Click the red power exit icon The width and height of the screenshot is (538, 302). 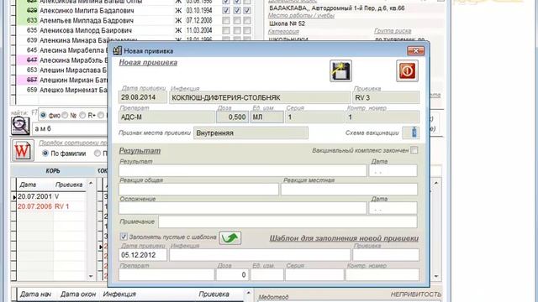(x=407, y=70)
